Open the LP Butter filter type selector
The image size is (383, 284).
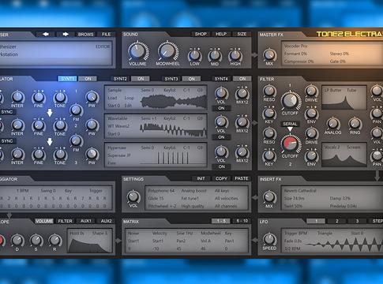point(332,90)
